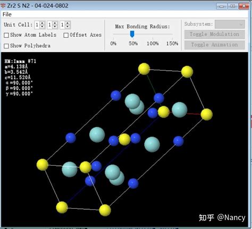Viewport: 252px width, 229px height.
Task: Increase third Unit Cell value with up arrow
Action: pyautogui.click(x=68, y=23)
